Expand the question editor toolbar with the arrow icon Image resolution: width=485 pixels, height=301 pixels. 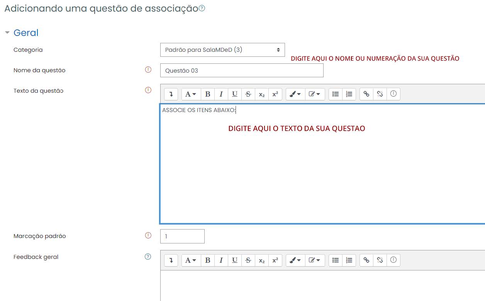pos(171,94)
